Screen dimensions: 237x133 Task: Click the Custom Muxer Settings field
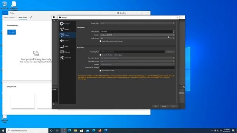[x=137, y=68]
